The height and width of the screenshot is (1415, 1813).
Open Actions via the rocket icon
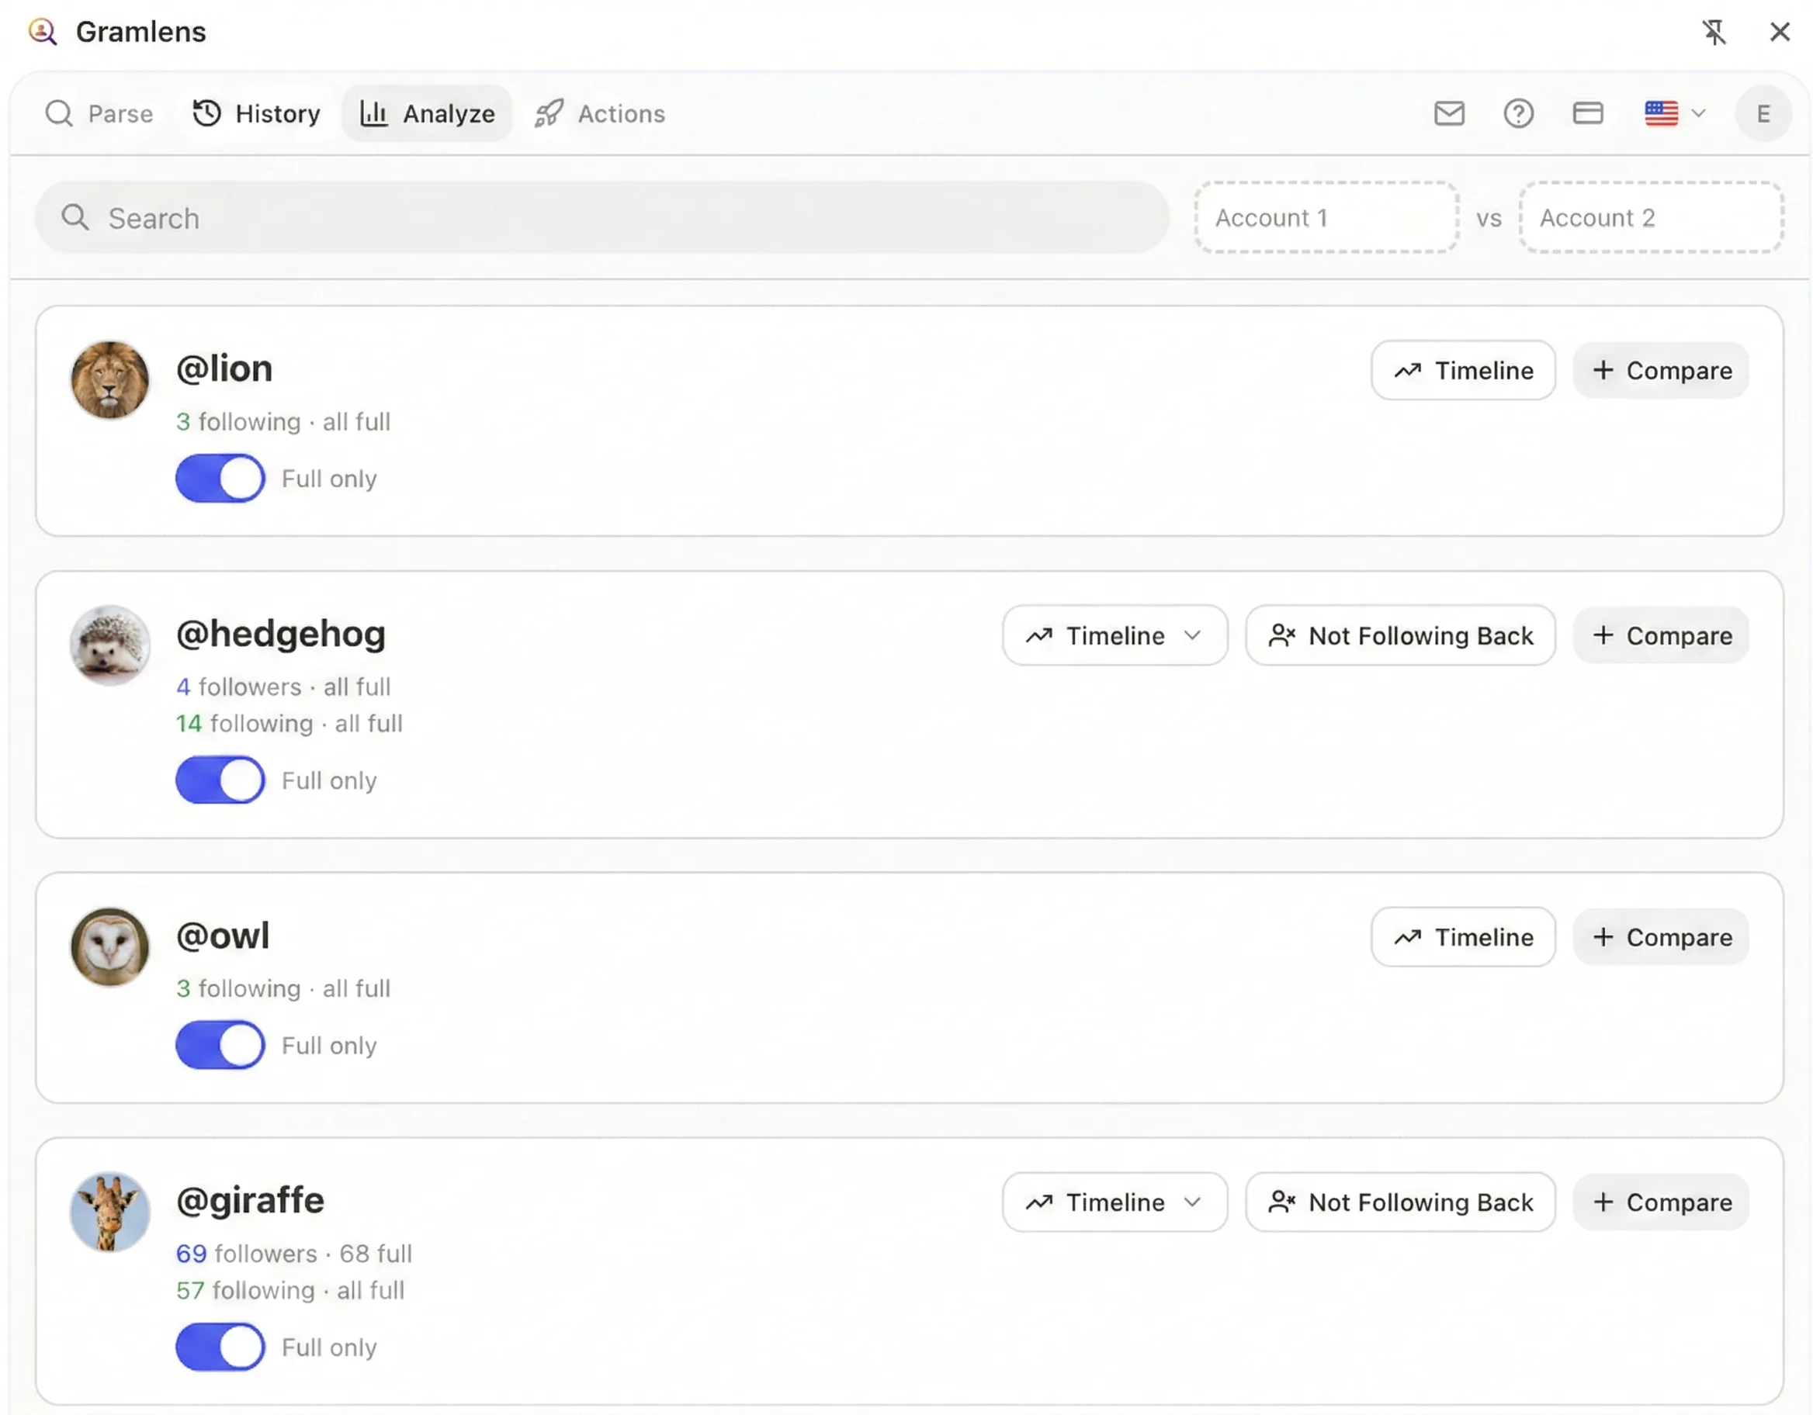tap(549, 114)
